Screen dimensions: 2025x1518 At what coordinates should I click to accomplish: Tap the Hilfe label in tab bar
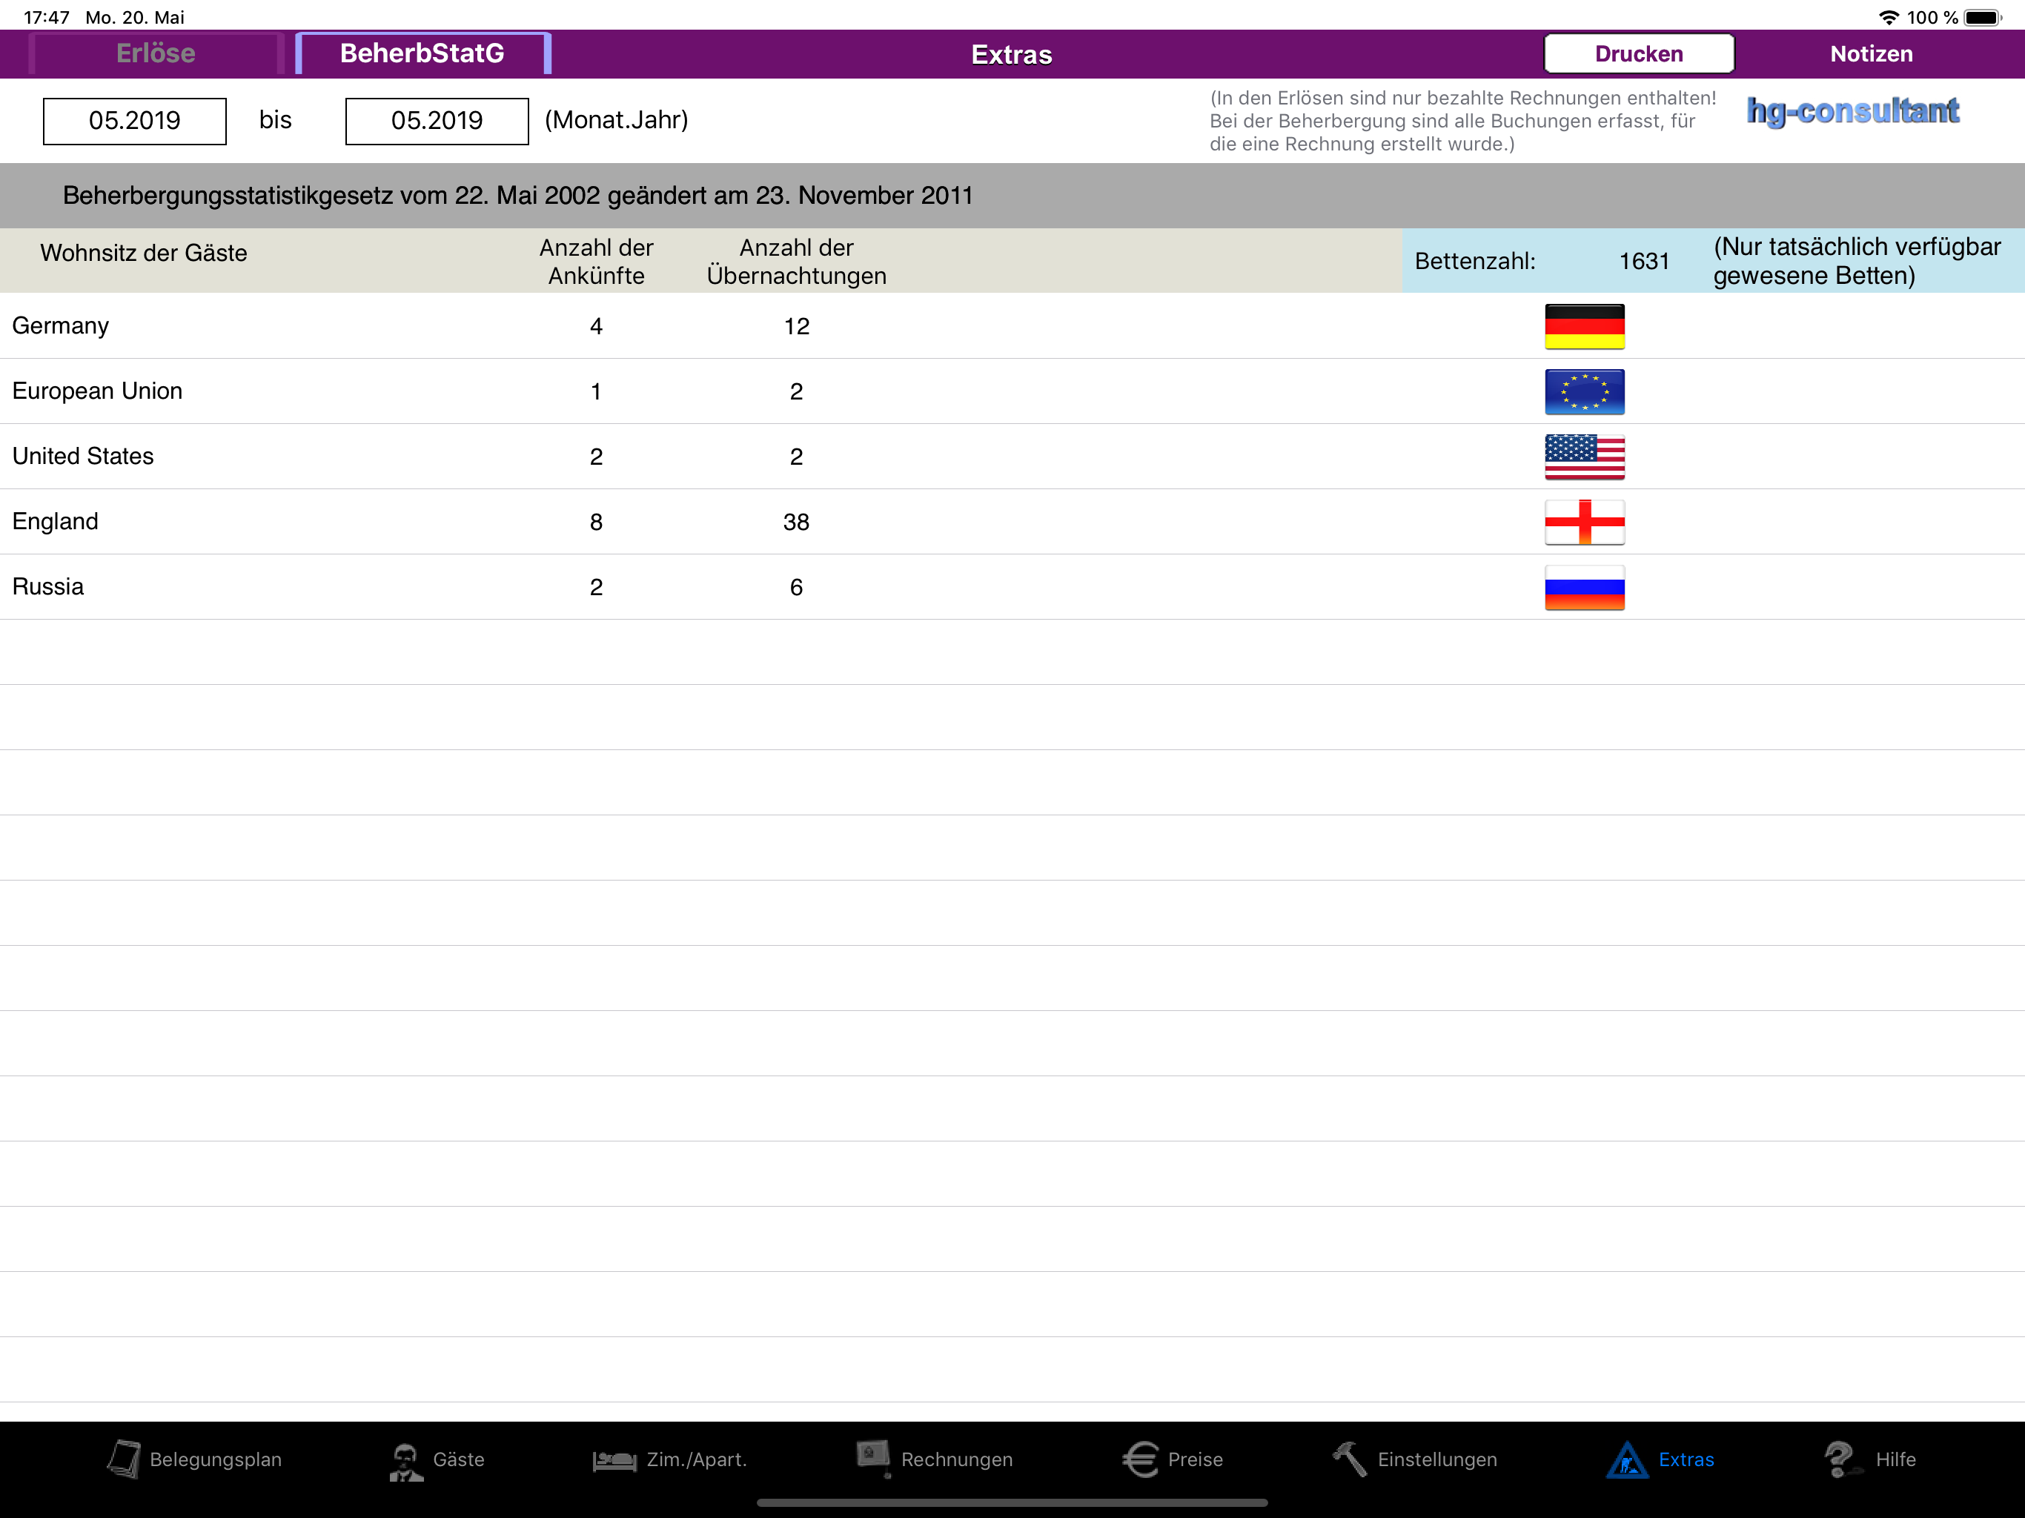point(1895,1459)
